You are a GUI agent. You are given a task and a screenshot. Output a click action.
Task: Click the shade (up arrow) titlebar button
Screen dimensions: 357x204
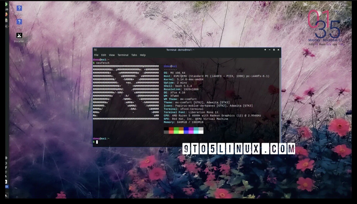(265, 50)
